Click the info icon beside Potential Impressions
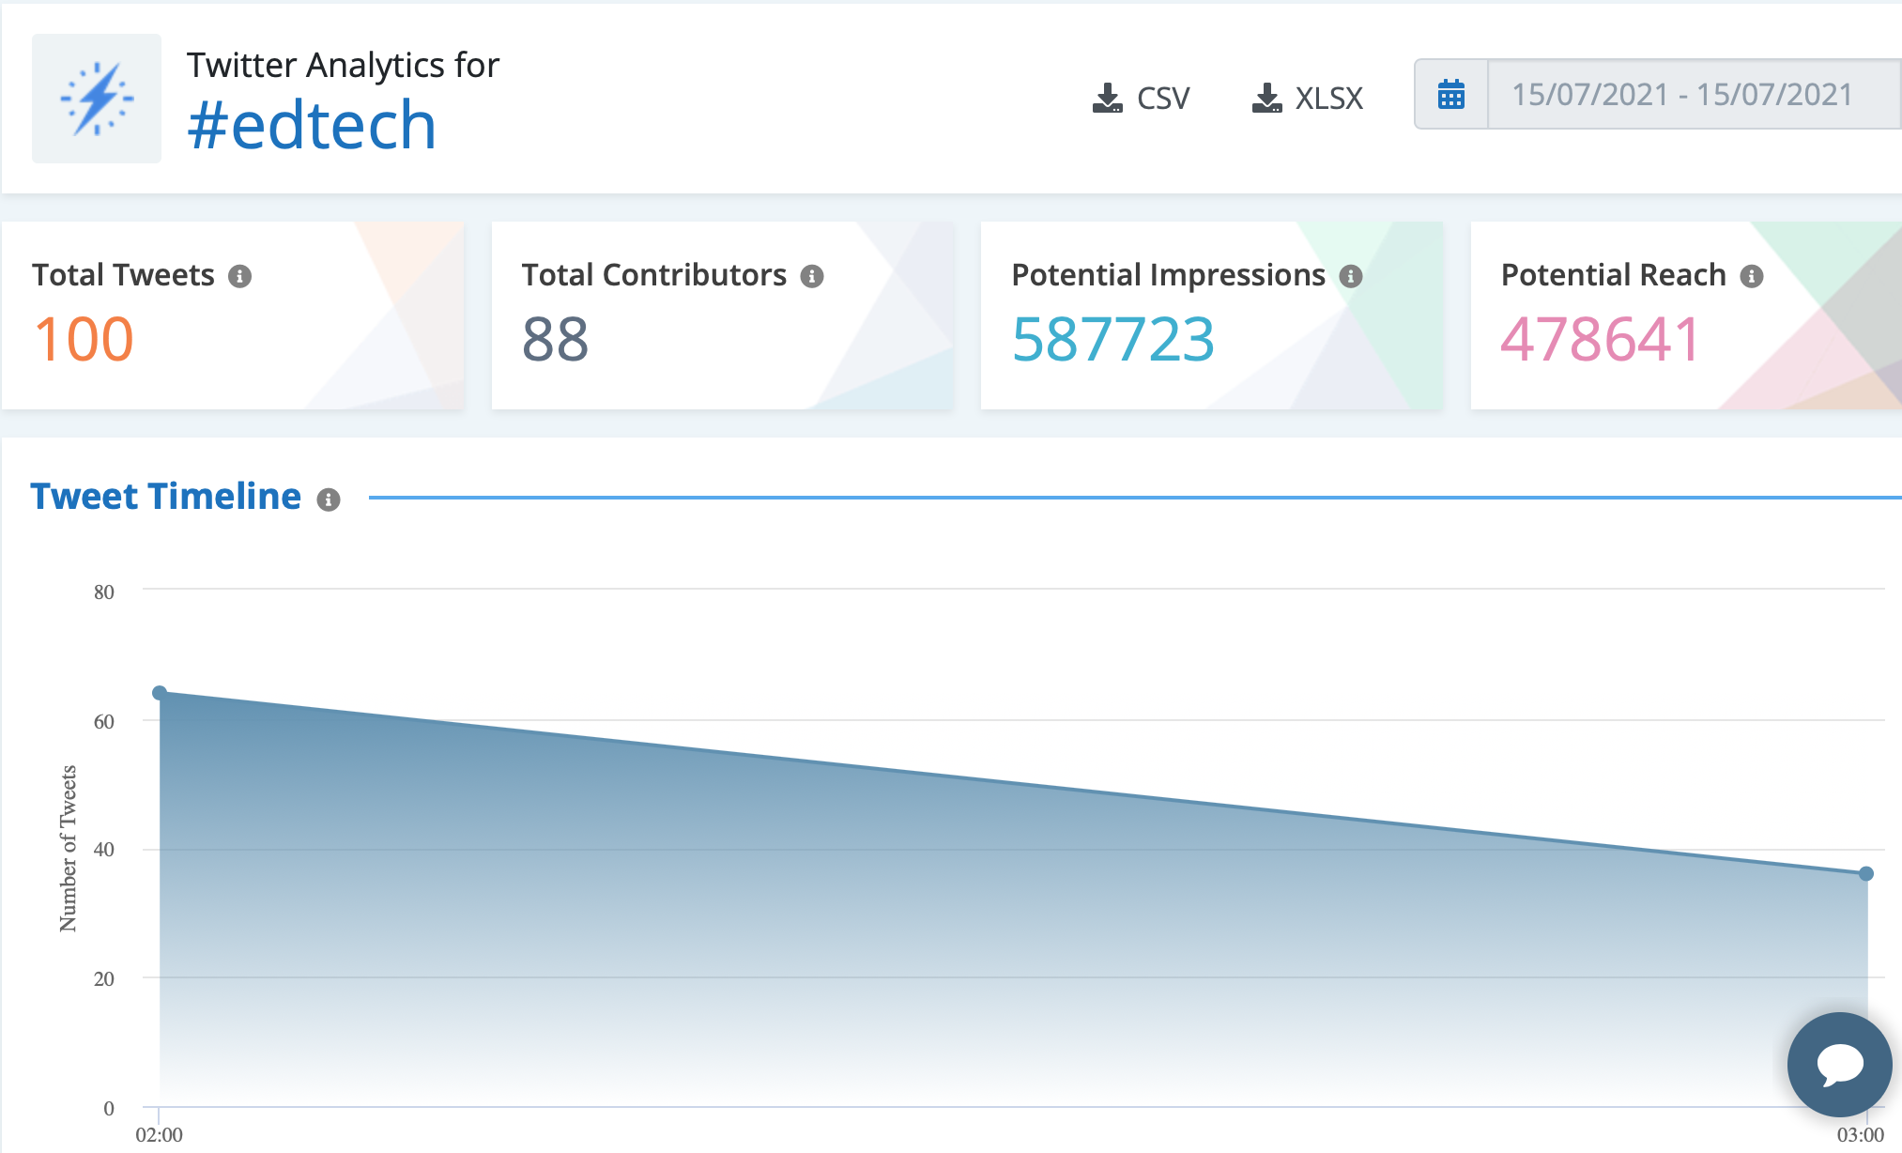1902x1153 pixels. point(1351,276)
